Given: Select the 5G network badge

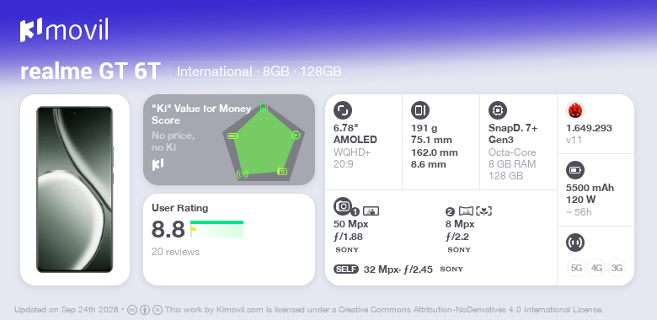Looking at the screenshot, I should click(x=576, y=268).
